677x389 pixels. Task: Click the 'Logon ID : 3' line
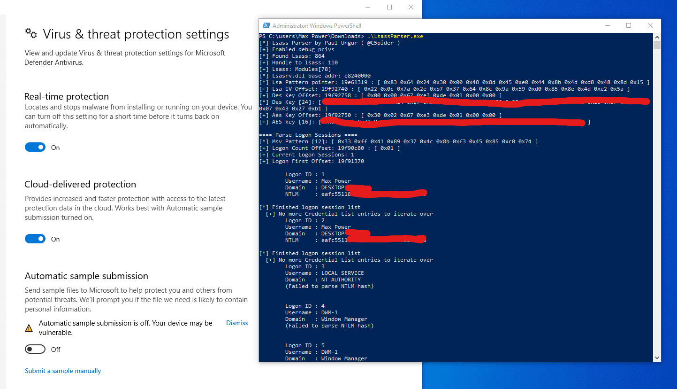(304, 266)
